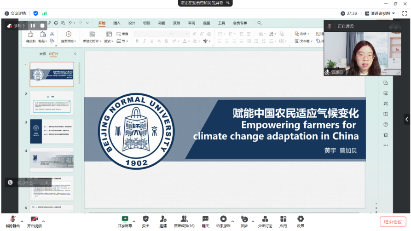Expand reactions options arrow

pyautogui.click(x=253, y=221)
